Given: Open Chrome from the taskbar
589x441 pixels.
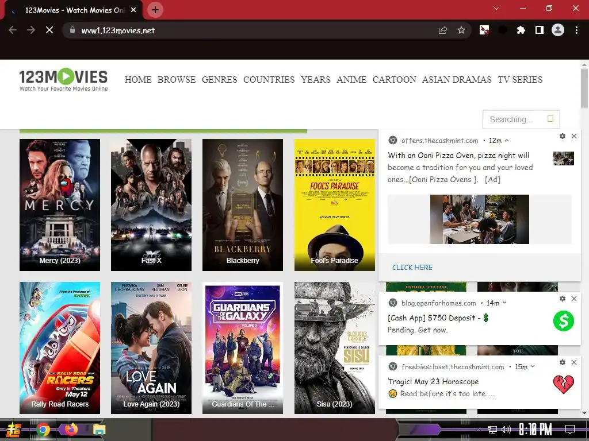Looking at the screenshot, I should [43, 430].
